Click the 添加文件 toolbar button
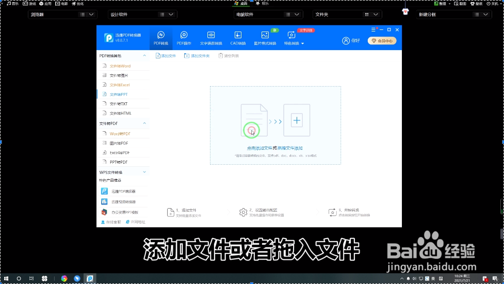 click(x=166, y=56)
